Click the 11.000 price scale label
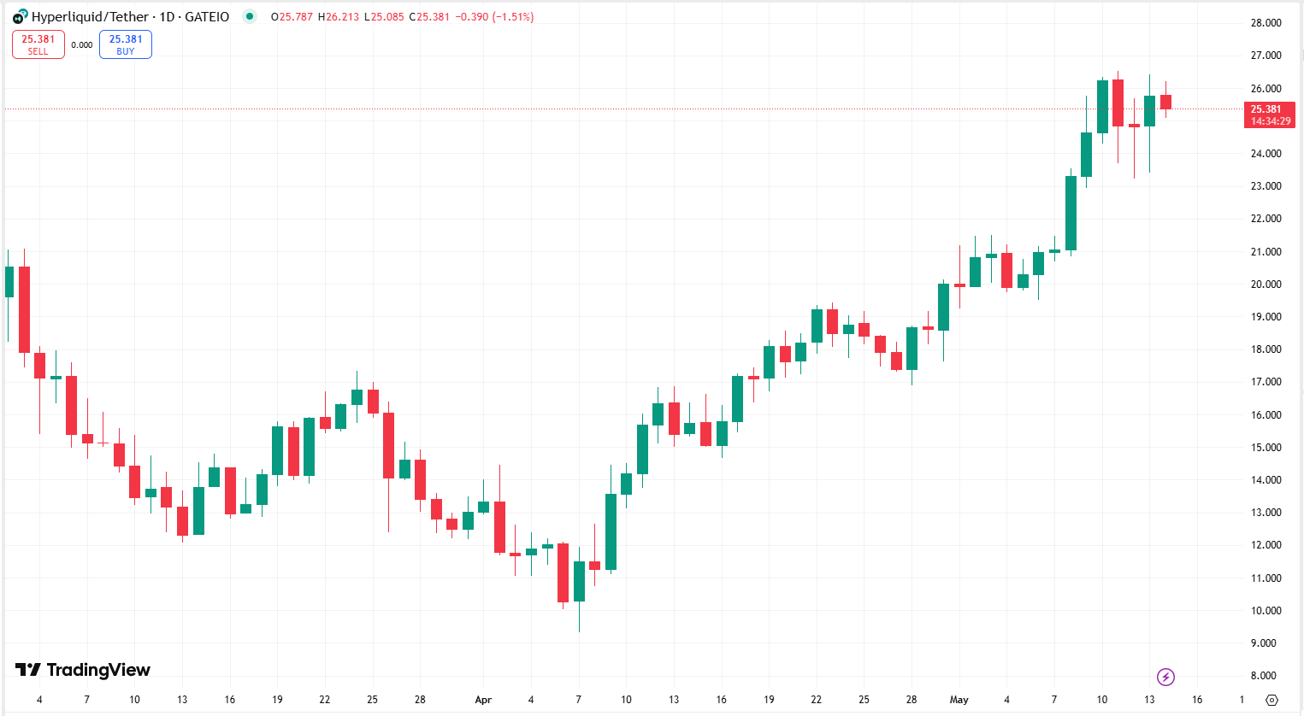Screen dimensions: 1304x716 pos(1266,578)
